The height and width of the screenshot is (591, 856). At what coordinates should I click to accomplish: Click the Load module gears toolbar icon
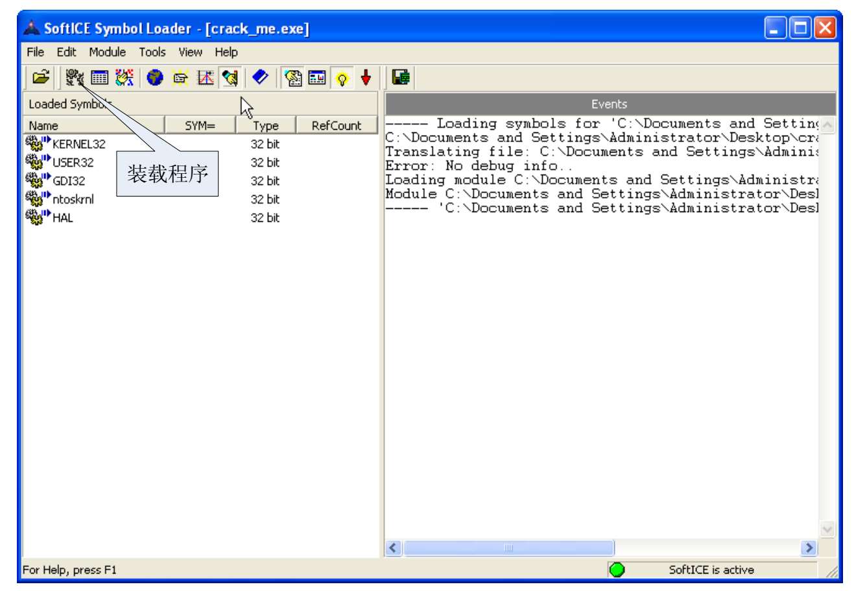(75, 78)
